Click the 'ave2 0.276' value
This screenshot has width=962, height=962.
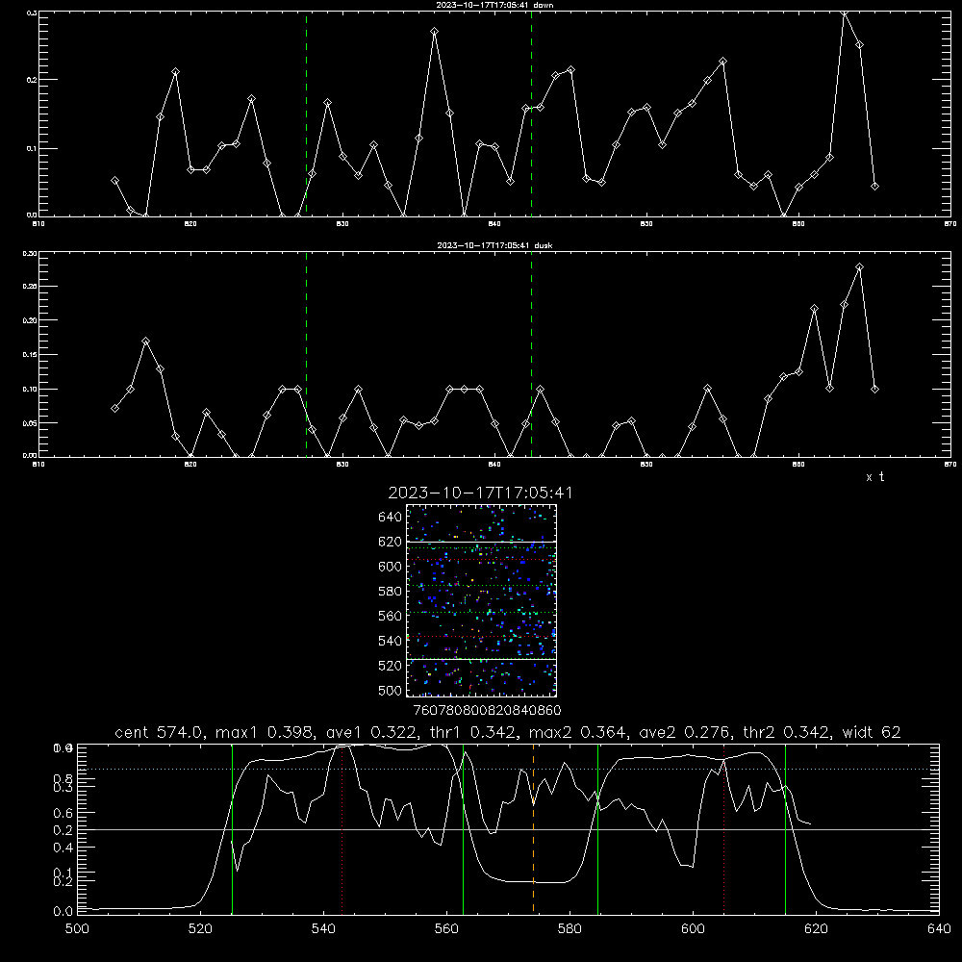tap(683, 732)
